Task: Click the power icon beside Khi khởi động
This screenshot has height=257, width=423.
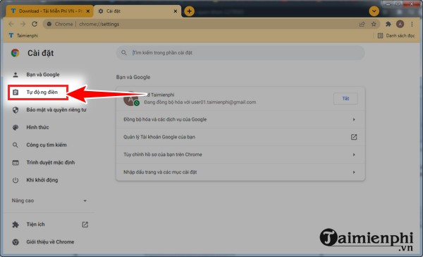Action: [16, 180]
